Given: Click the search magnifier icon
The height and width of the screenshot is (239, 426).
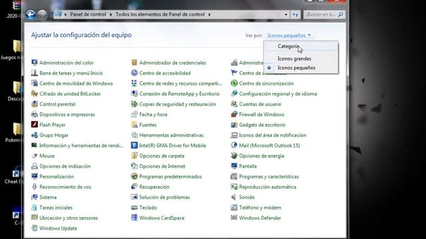Looking at the screenshot, I should point(341,15).
